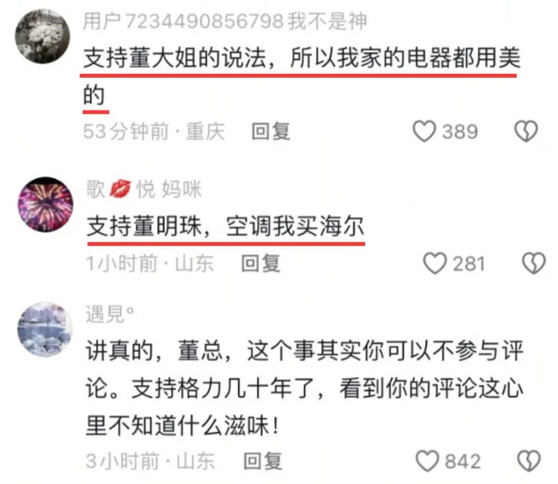Reply to the 1小时前 山东 comment
558x484 pixels.
tap(260, 264)
